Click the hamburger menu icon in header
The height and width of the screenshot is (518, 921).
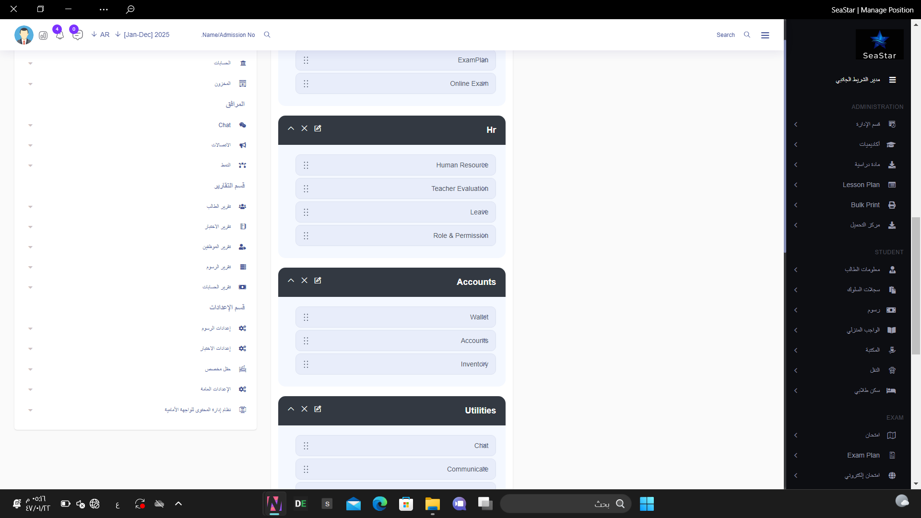tap(765, 35)
